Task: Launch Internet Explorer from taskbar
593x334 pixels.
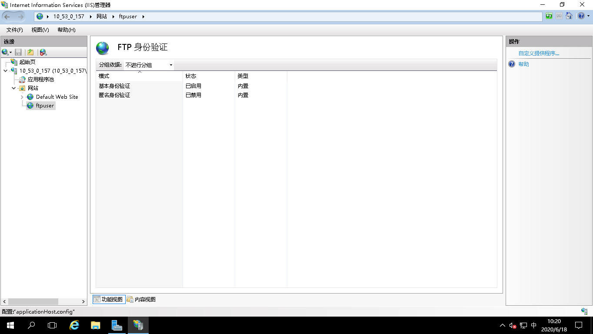Action: (x=75, y=325)
